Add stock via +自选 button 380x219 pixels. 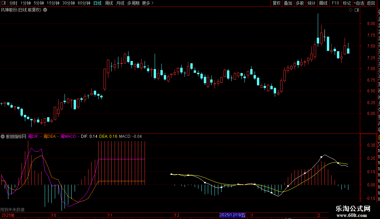click(x=359, y=3)
